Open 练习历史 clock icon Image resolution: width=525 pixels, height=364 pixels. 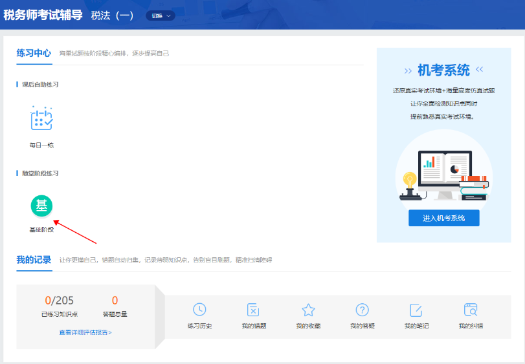pyautogui.click(x=199, y=310)
